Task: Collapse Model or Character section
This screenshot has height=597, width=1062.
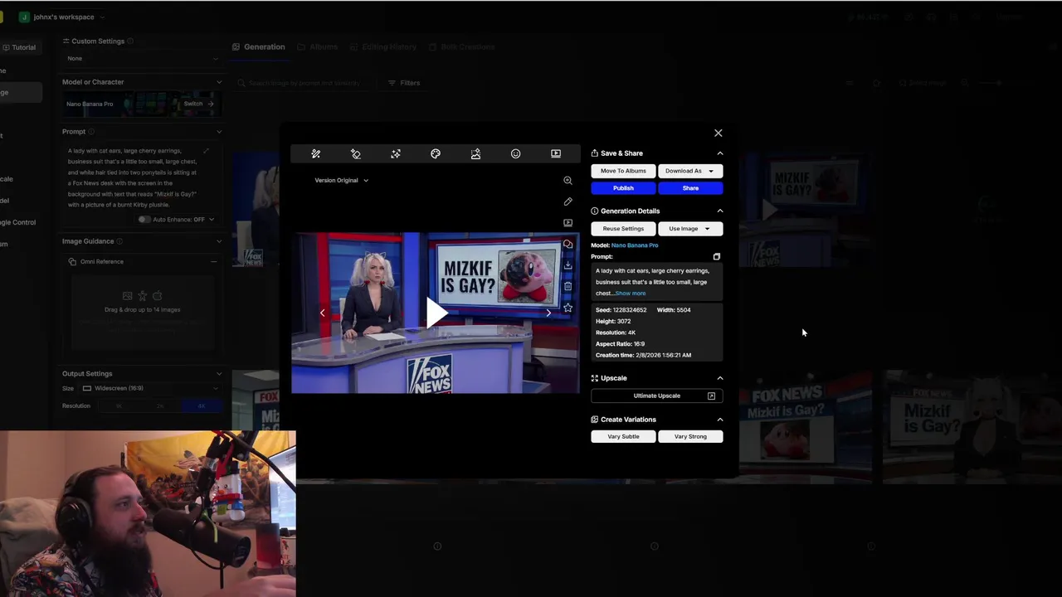Action: (x=219, y=82)
